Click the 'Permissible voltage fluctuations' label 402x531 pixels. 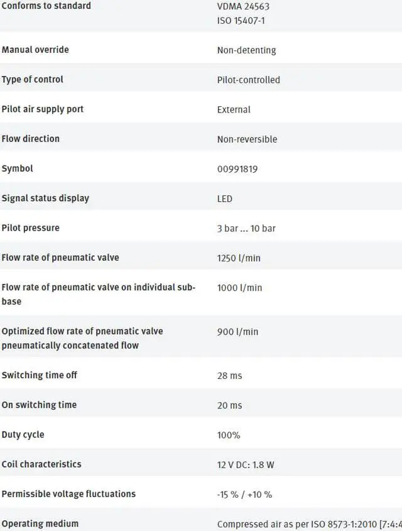coord(68,494)
